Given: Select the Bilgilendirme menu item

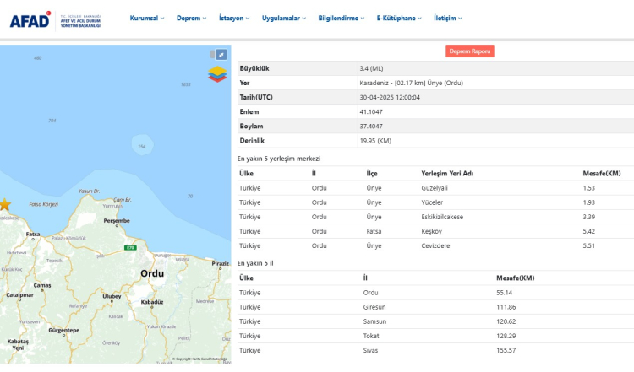Looking at the screenshot, I should click(344, 18).
